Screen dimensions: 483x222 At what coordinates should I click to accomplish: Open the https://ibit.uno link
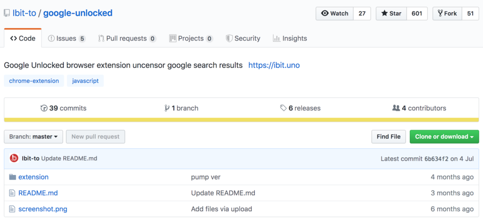coord(274,65)
